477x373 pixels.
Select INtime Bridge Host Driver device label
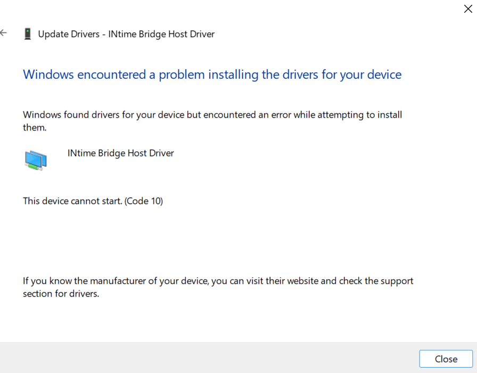coord(121,153)
